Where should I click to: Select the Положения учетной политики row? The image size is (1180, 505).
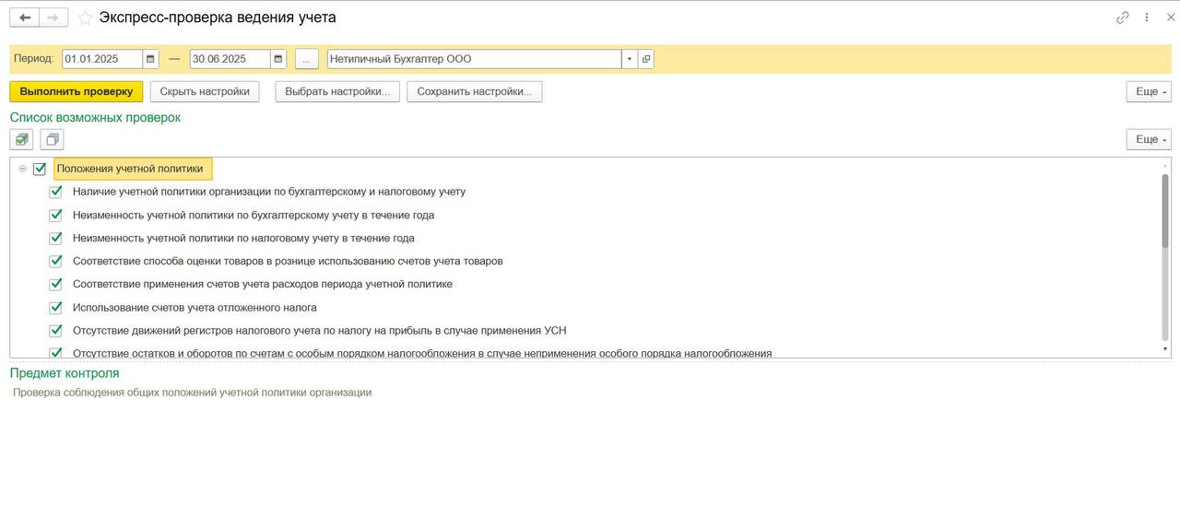(133, 169)
